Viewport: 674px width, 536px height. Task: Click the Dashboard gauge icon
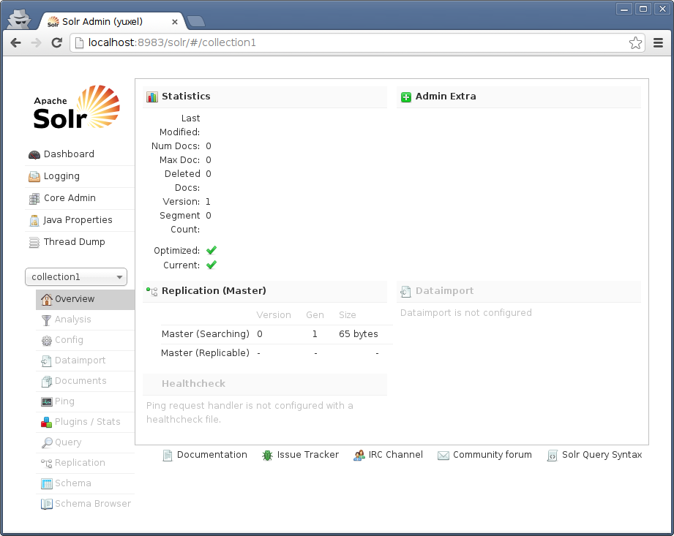pos(34,155)
